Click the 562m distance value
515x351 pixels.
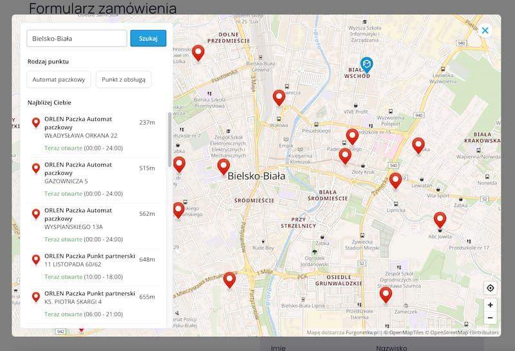coord(147,213)
